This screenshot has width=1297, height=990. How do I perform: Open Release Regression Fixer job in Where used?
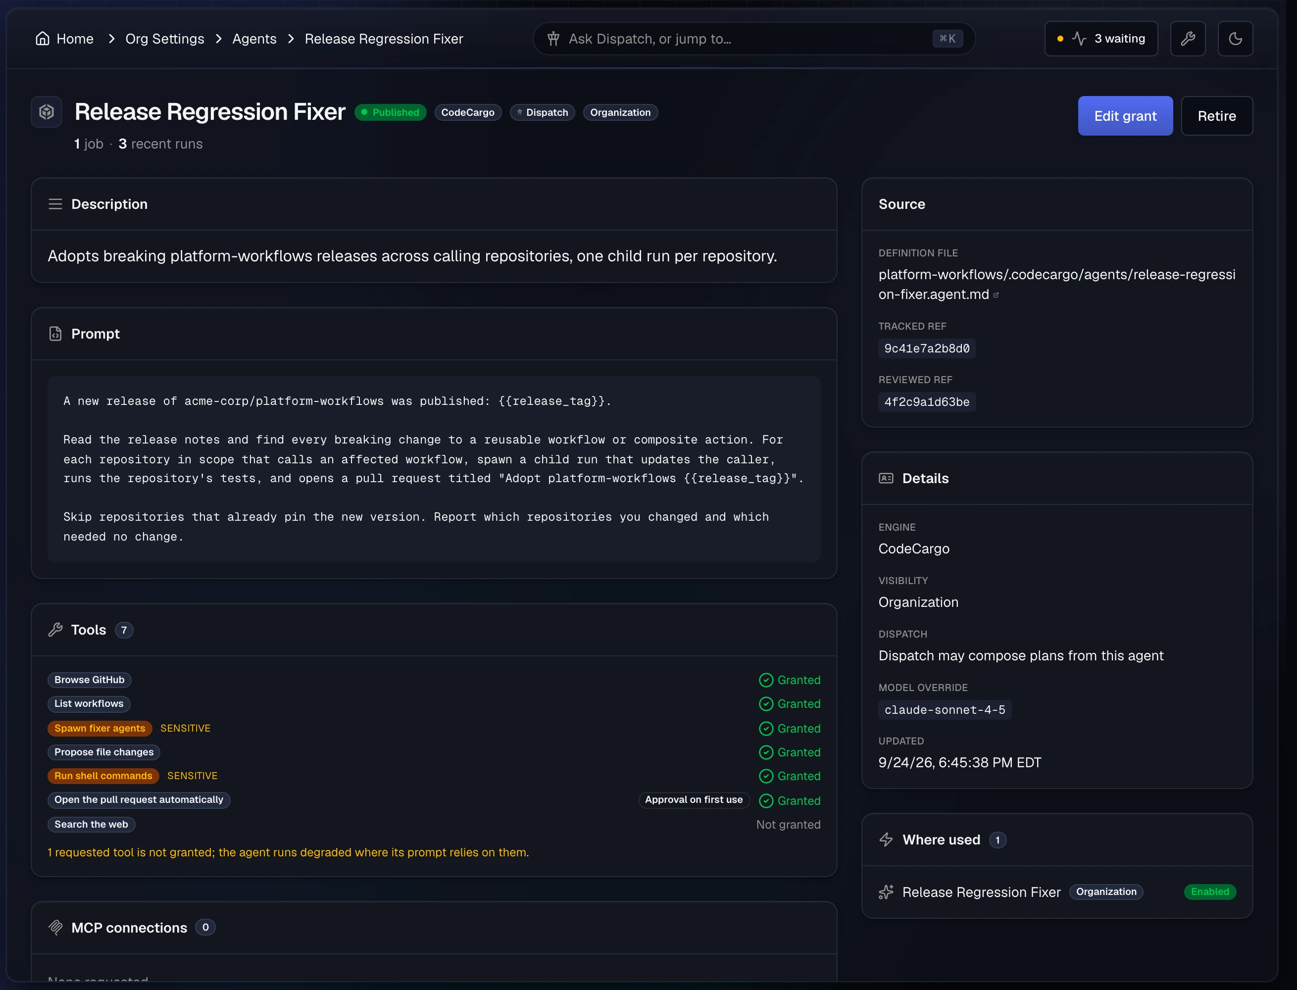[x=981, y=892]
